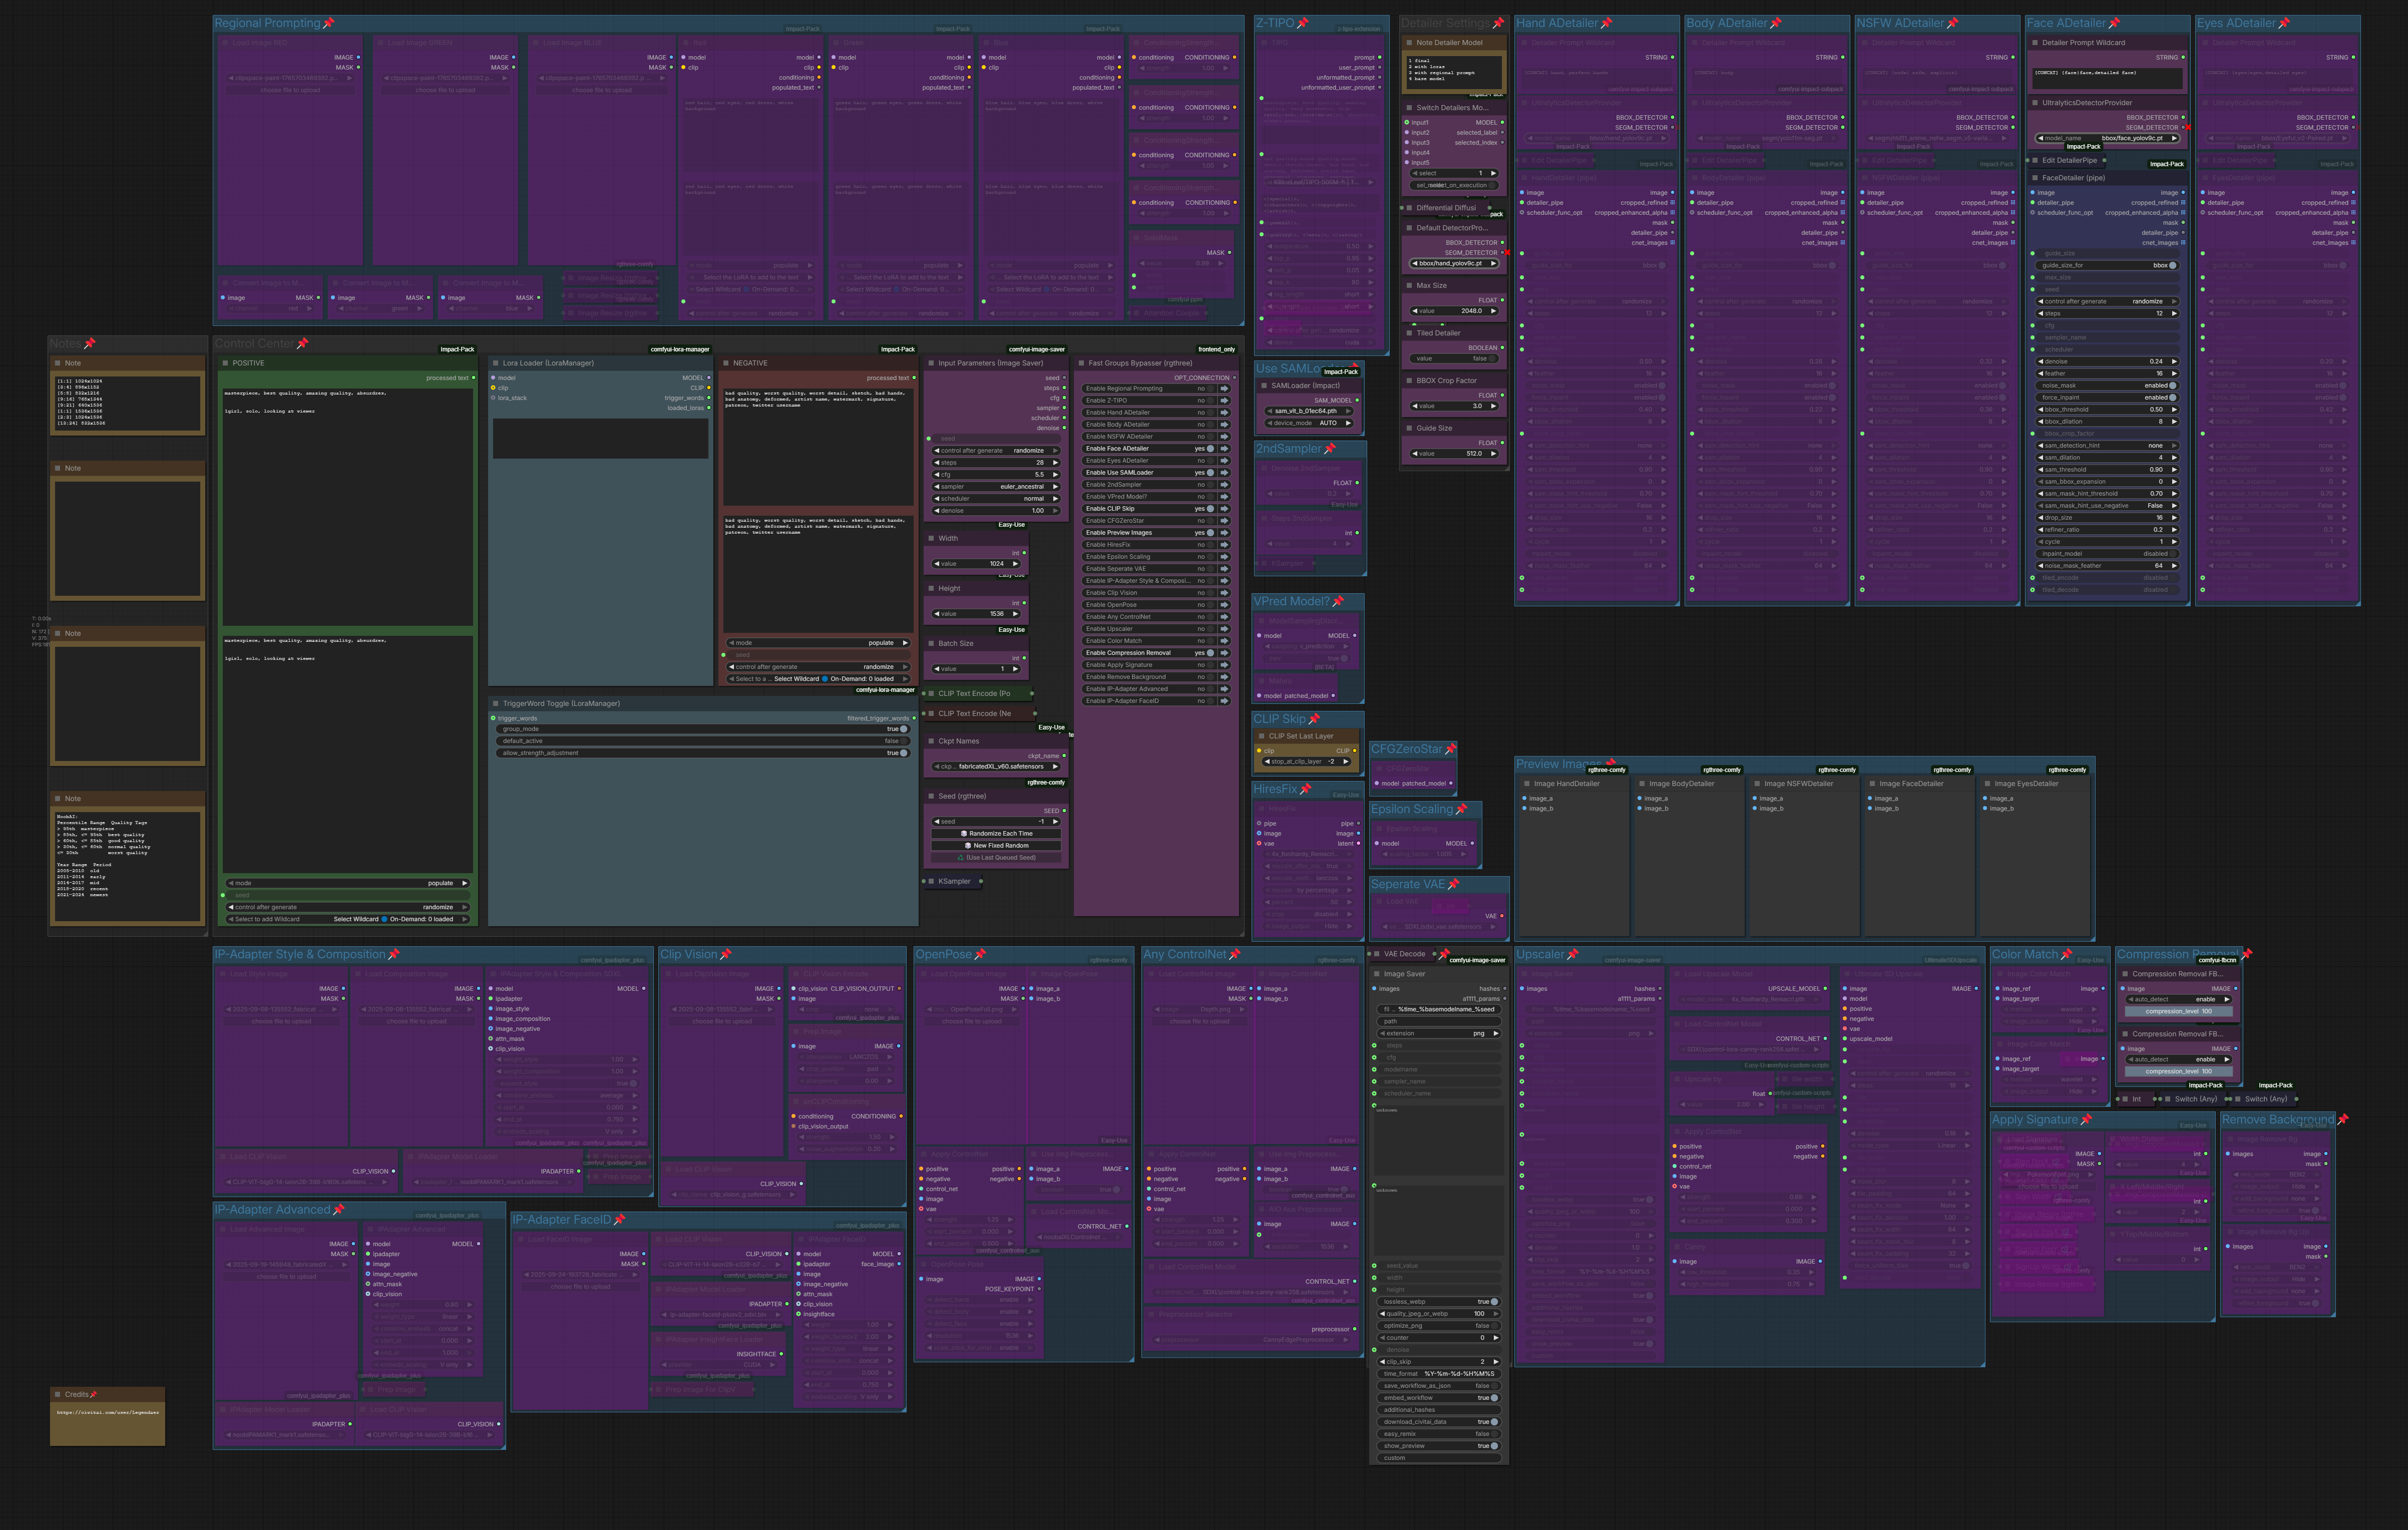Click the Seed (rgthree) node title
2408x1530 pixels.
(962, 796)
